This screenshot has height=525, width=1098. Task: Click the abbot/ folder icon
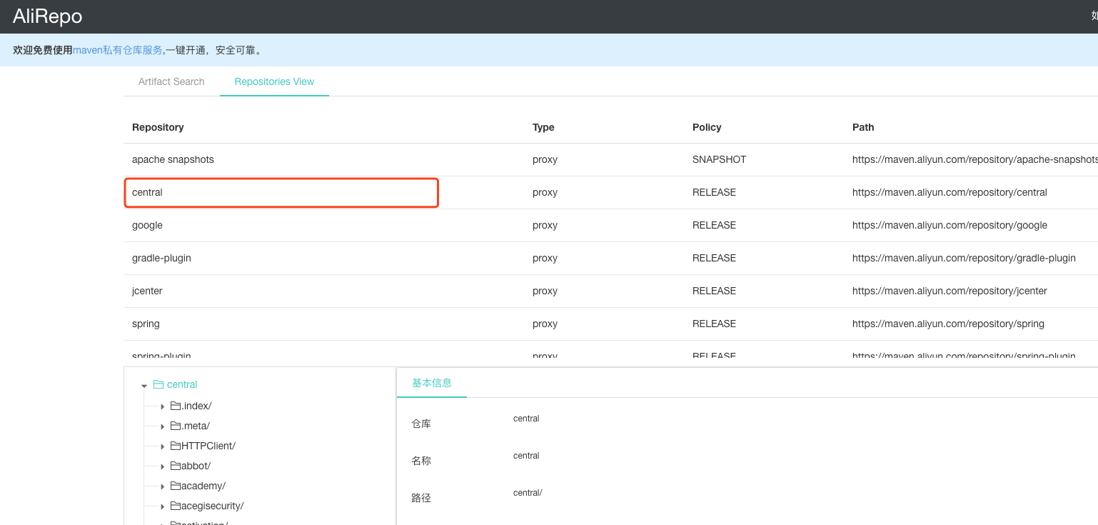point(176,466)
